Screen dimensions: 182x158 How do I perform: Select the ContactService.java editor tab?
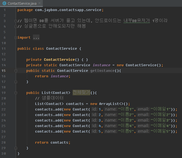click(x=21, y=3)
